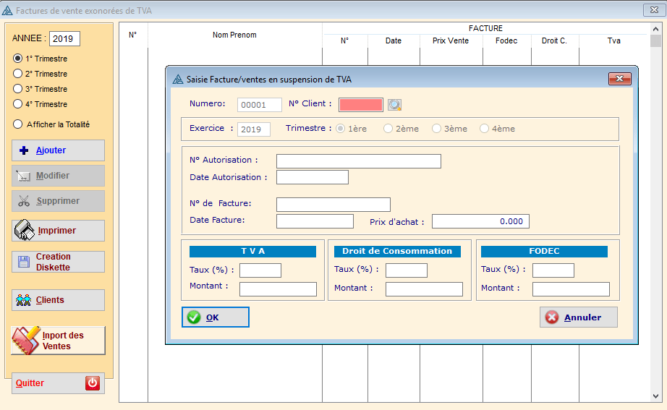Select the 1° Trimestre radio button
This screenshot has height=410, width=667.
pos(17,59)
